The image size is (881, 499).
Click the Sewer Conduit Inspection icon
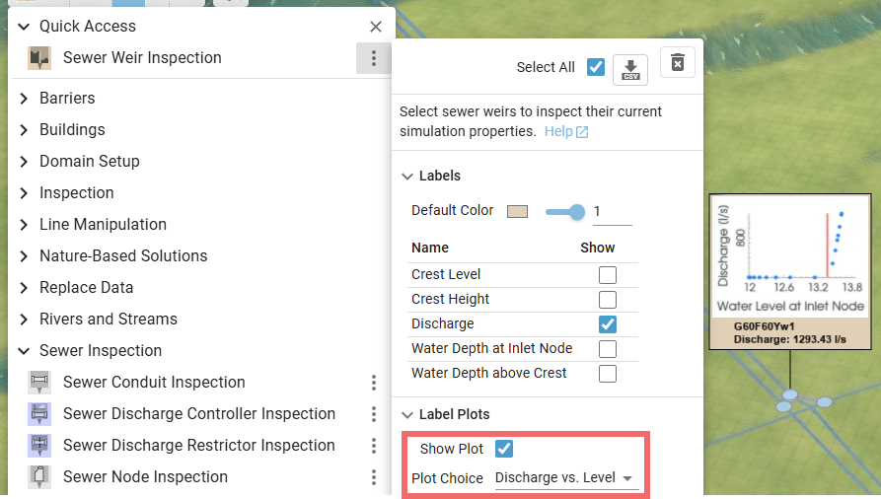[40, 383]
